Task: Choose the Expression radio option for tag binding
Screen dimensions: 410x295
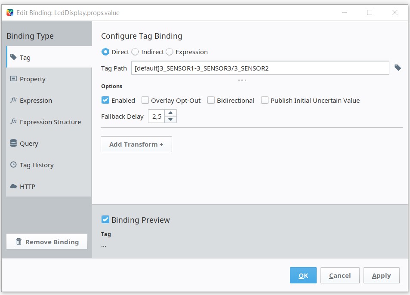Action: coord(170,52)
